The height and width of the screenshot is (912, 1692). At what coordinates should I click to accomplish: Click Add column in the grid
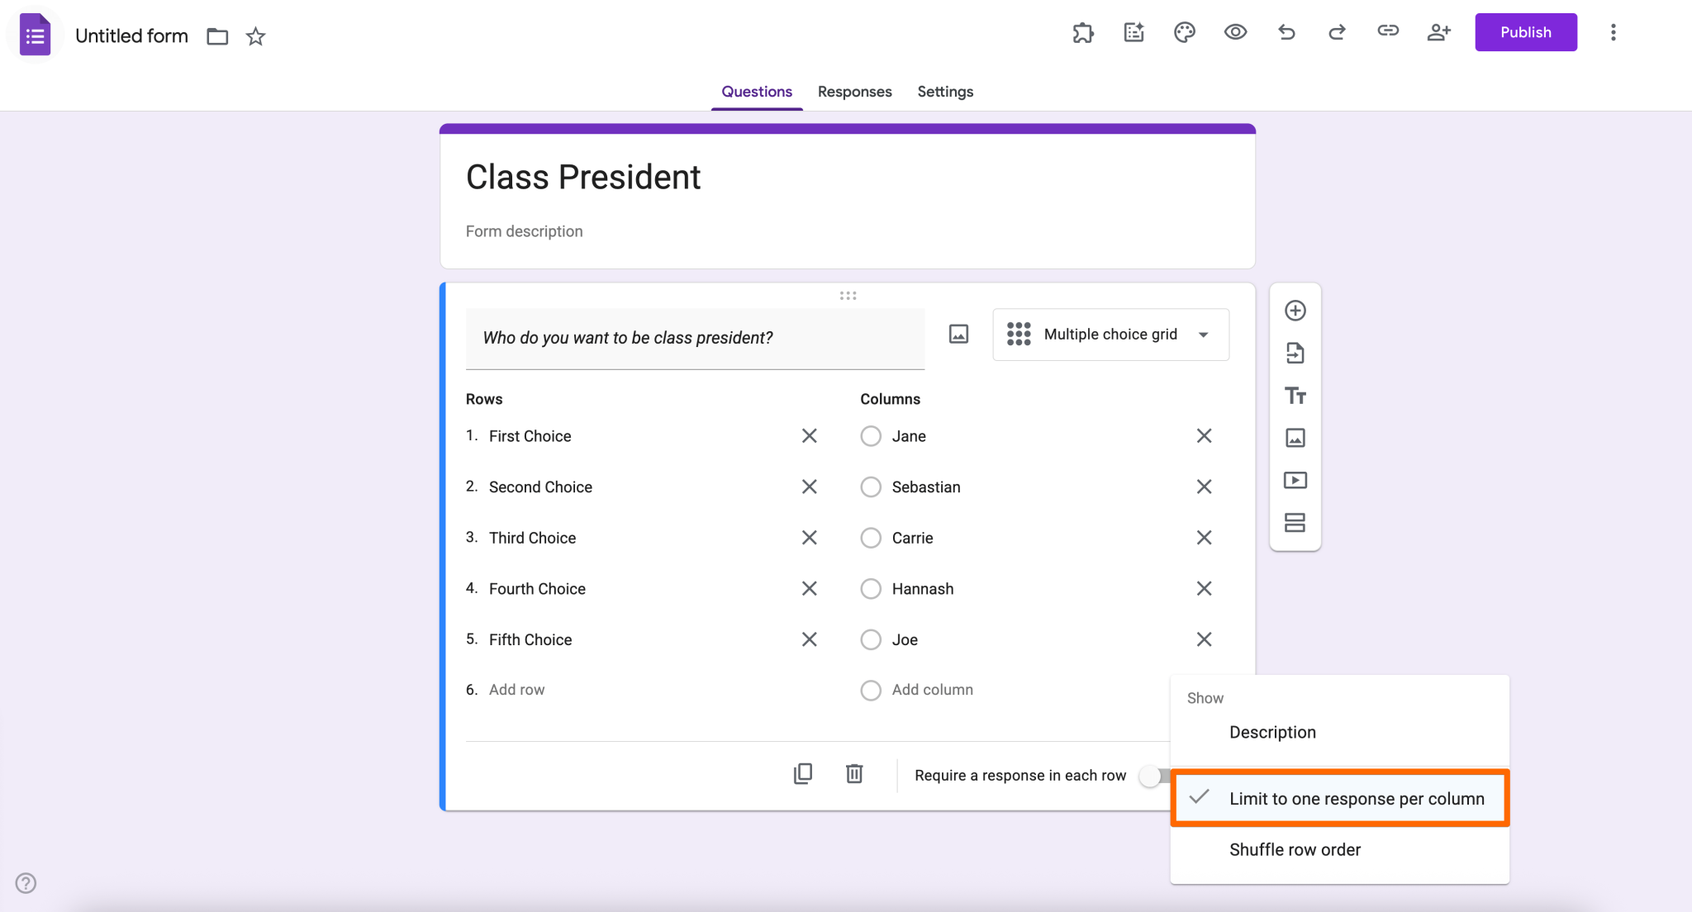point(932,690)
